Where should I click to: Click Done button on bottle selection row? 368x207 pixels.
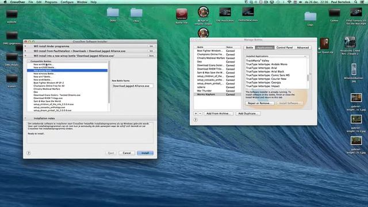coord(151,56)
